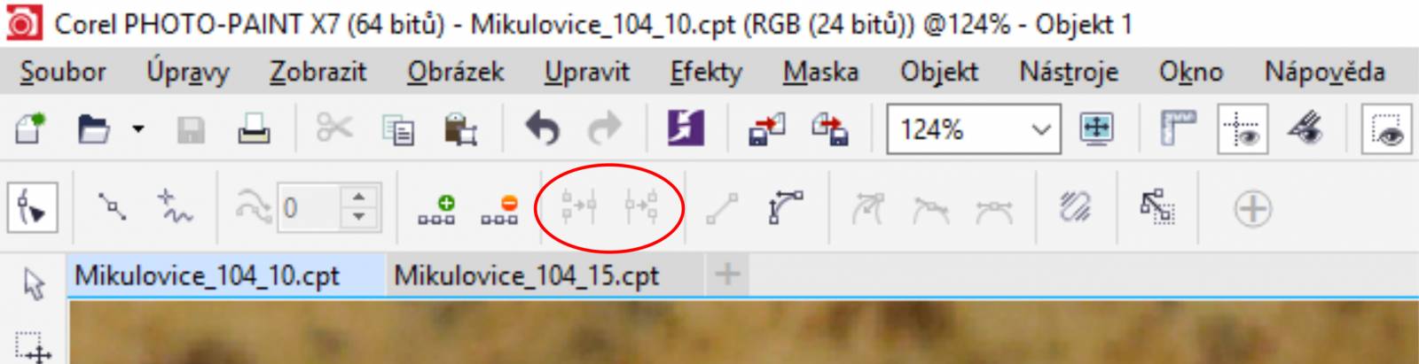Viewport: 1419px width, 364px height.
Task: Switch to Mikulovice_104_15.cpt tab
Action: (x=527, y=275)
